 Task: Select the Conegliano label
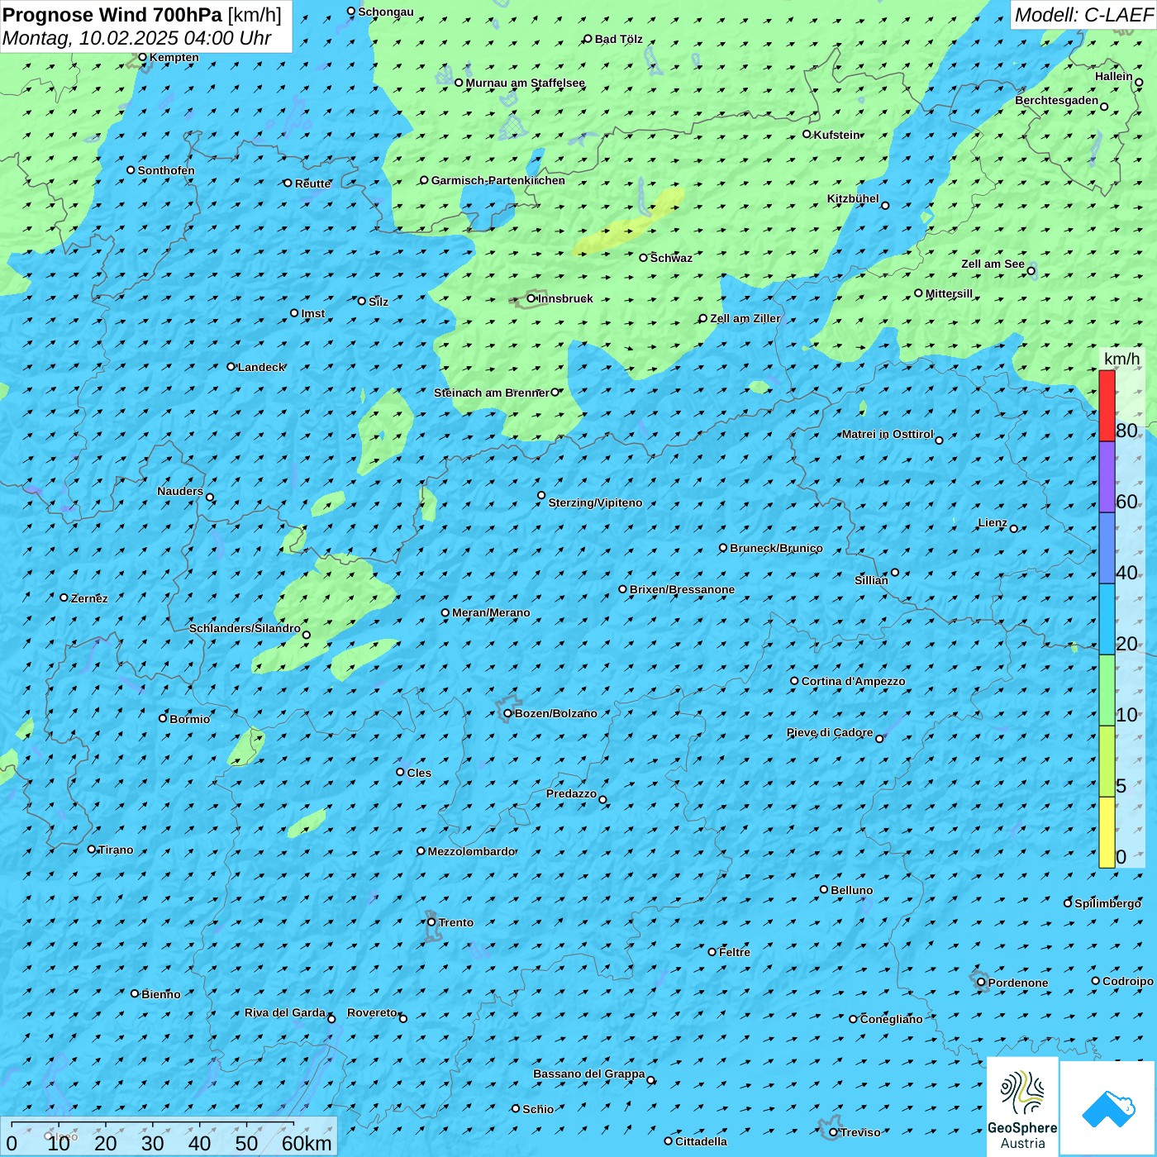(891, 1019)
